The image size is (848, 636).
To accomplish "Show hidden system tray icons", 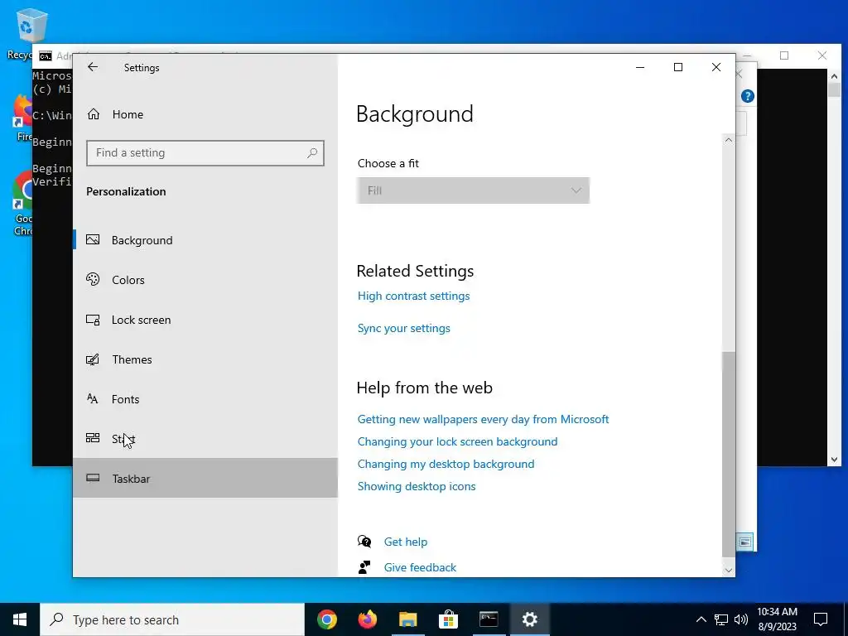I will pyautogui.click(x=701, y=619).
